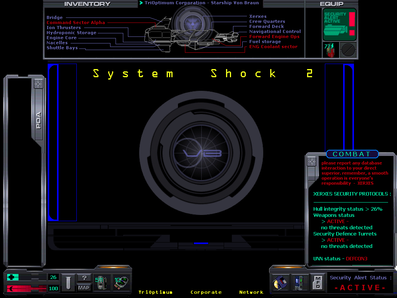Click the disc reader device icon

point(280,282)
